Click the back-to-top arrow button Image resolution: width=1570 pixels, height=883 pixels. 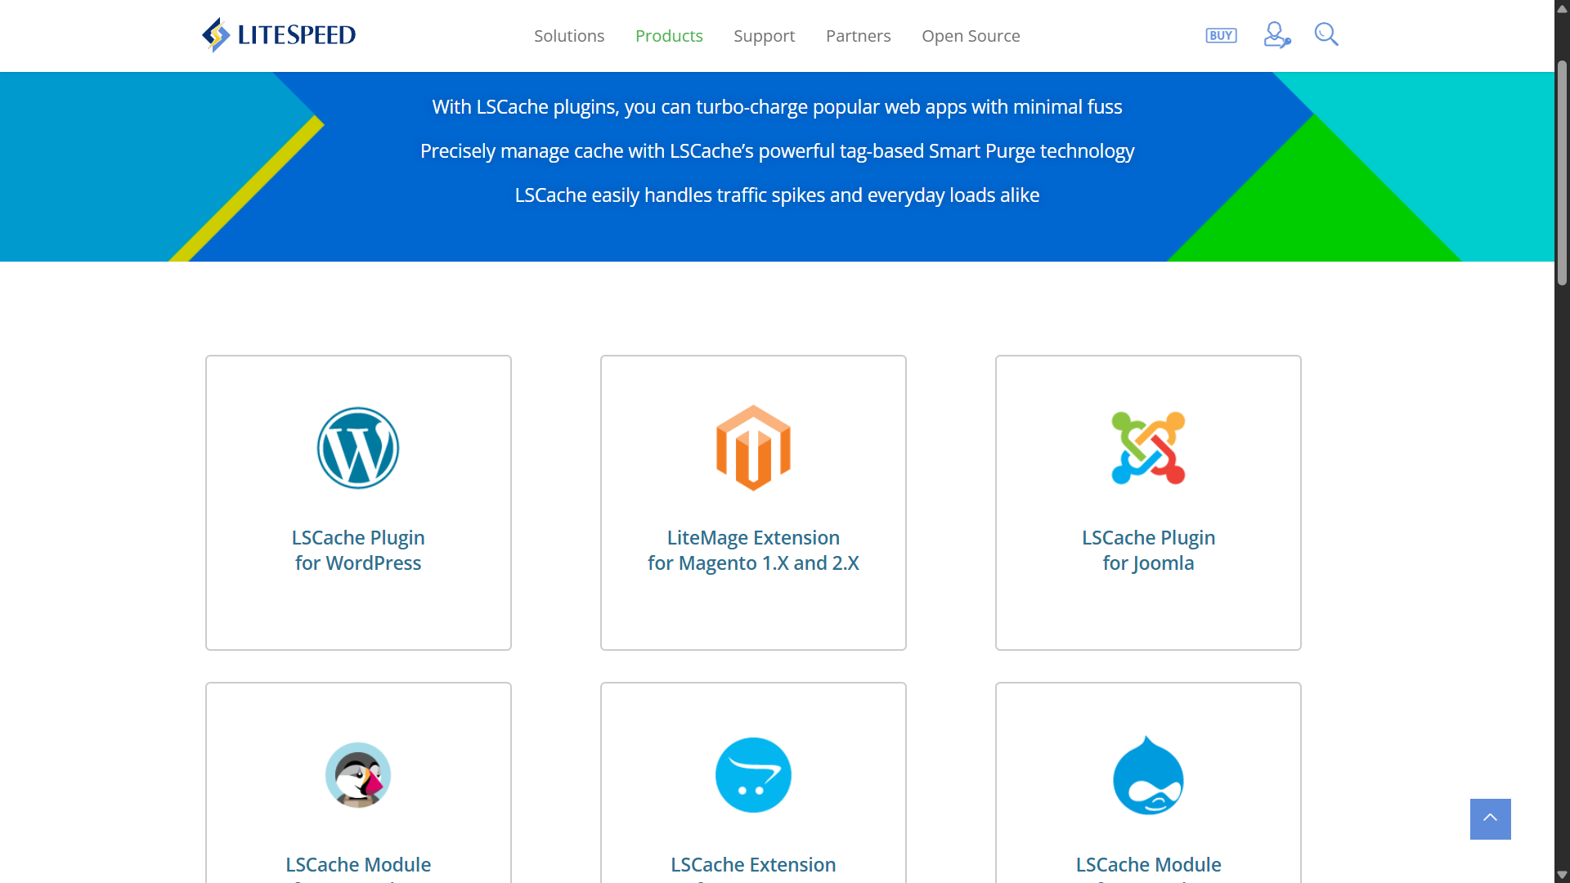[x=1490, y=818]
